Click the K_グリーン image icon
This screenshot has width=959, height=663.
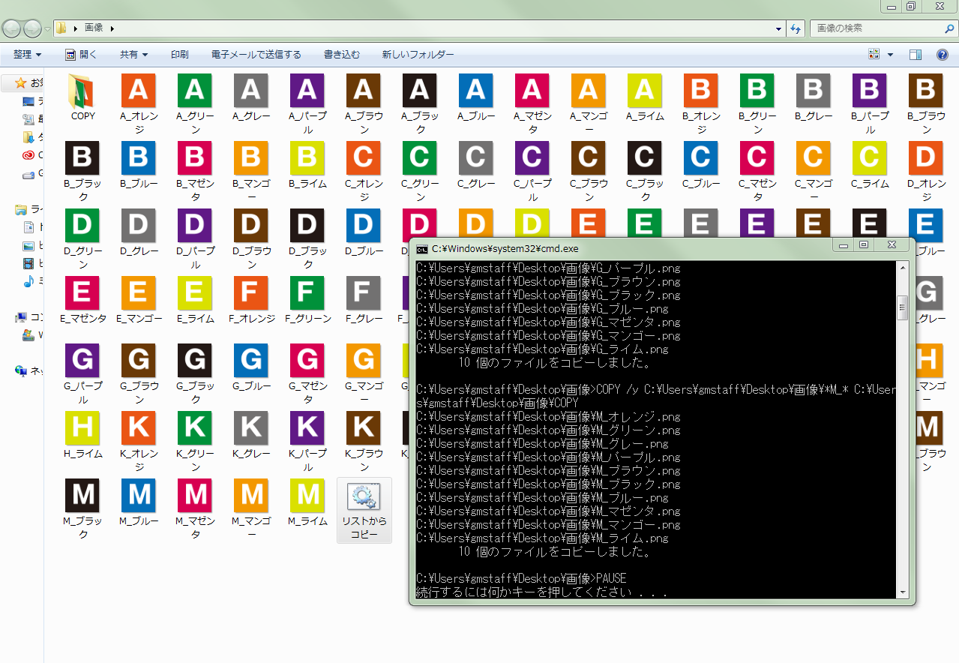click(194, 428)
